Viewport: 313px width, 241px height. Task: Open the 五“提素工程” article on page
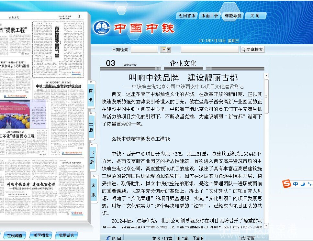coord(14,30)
